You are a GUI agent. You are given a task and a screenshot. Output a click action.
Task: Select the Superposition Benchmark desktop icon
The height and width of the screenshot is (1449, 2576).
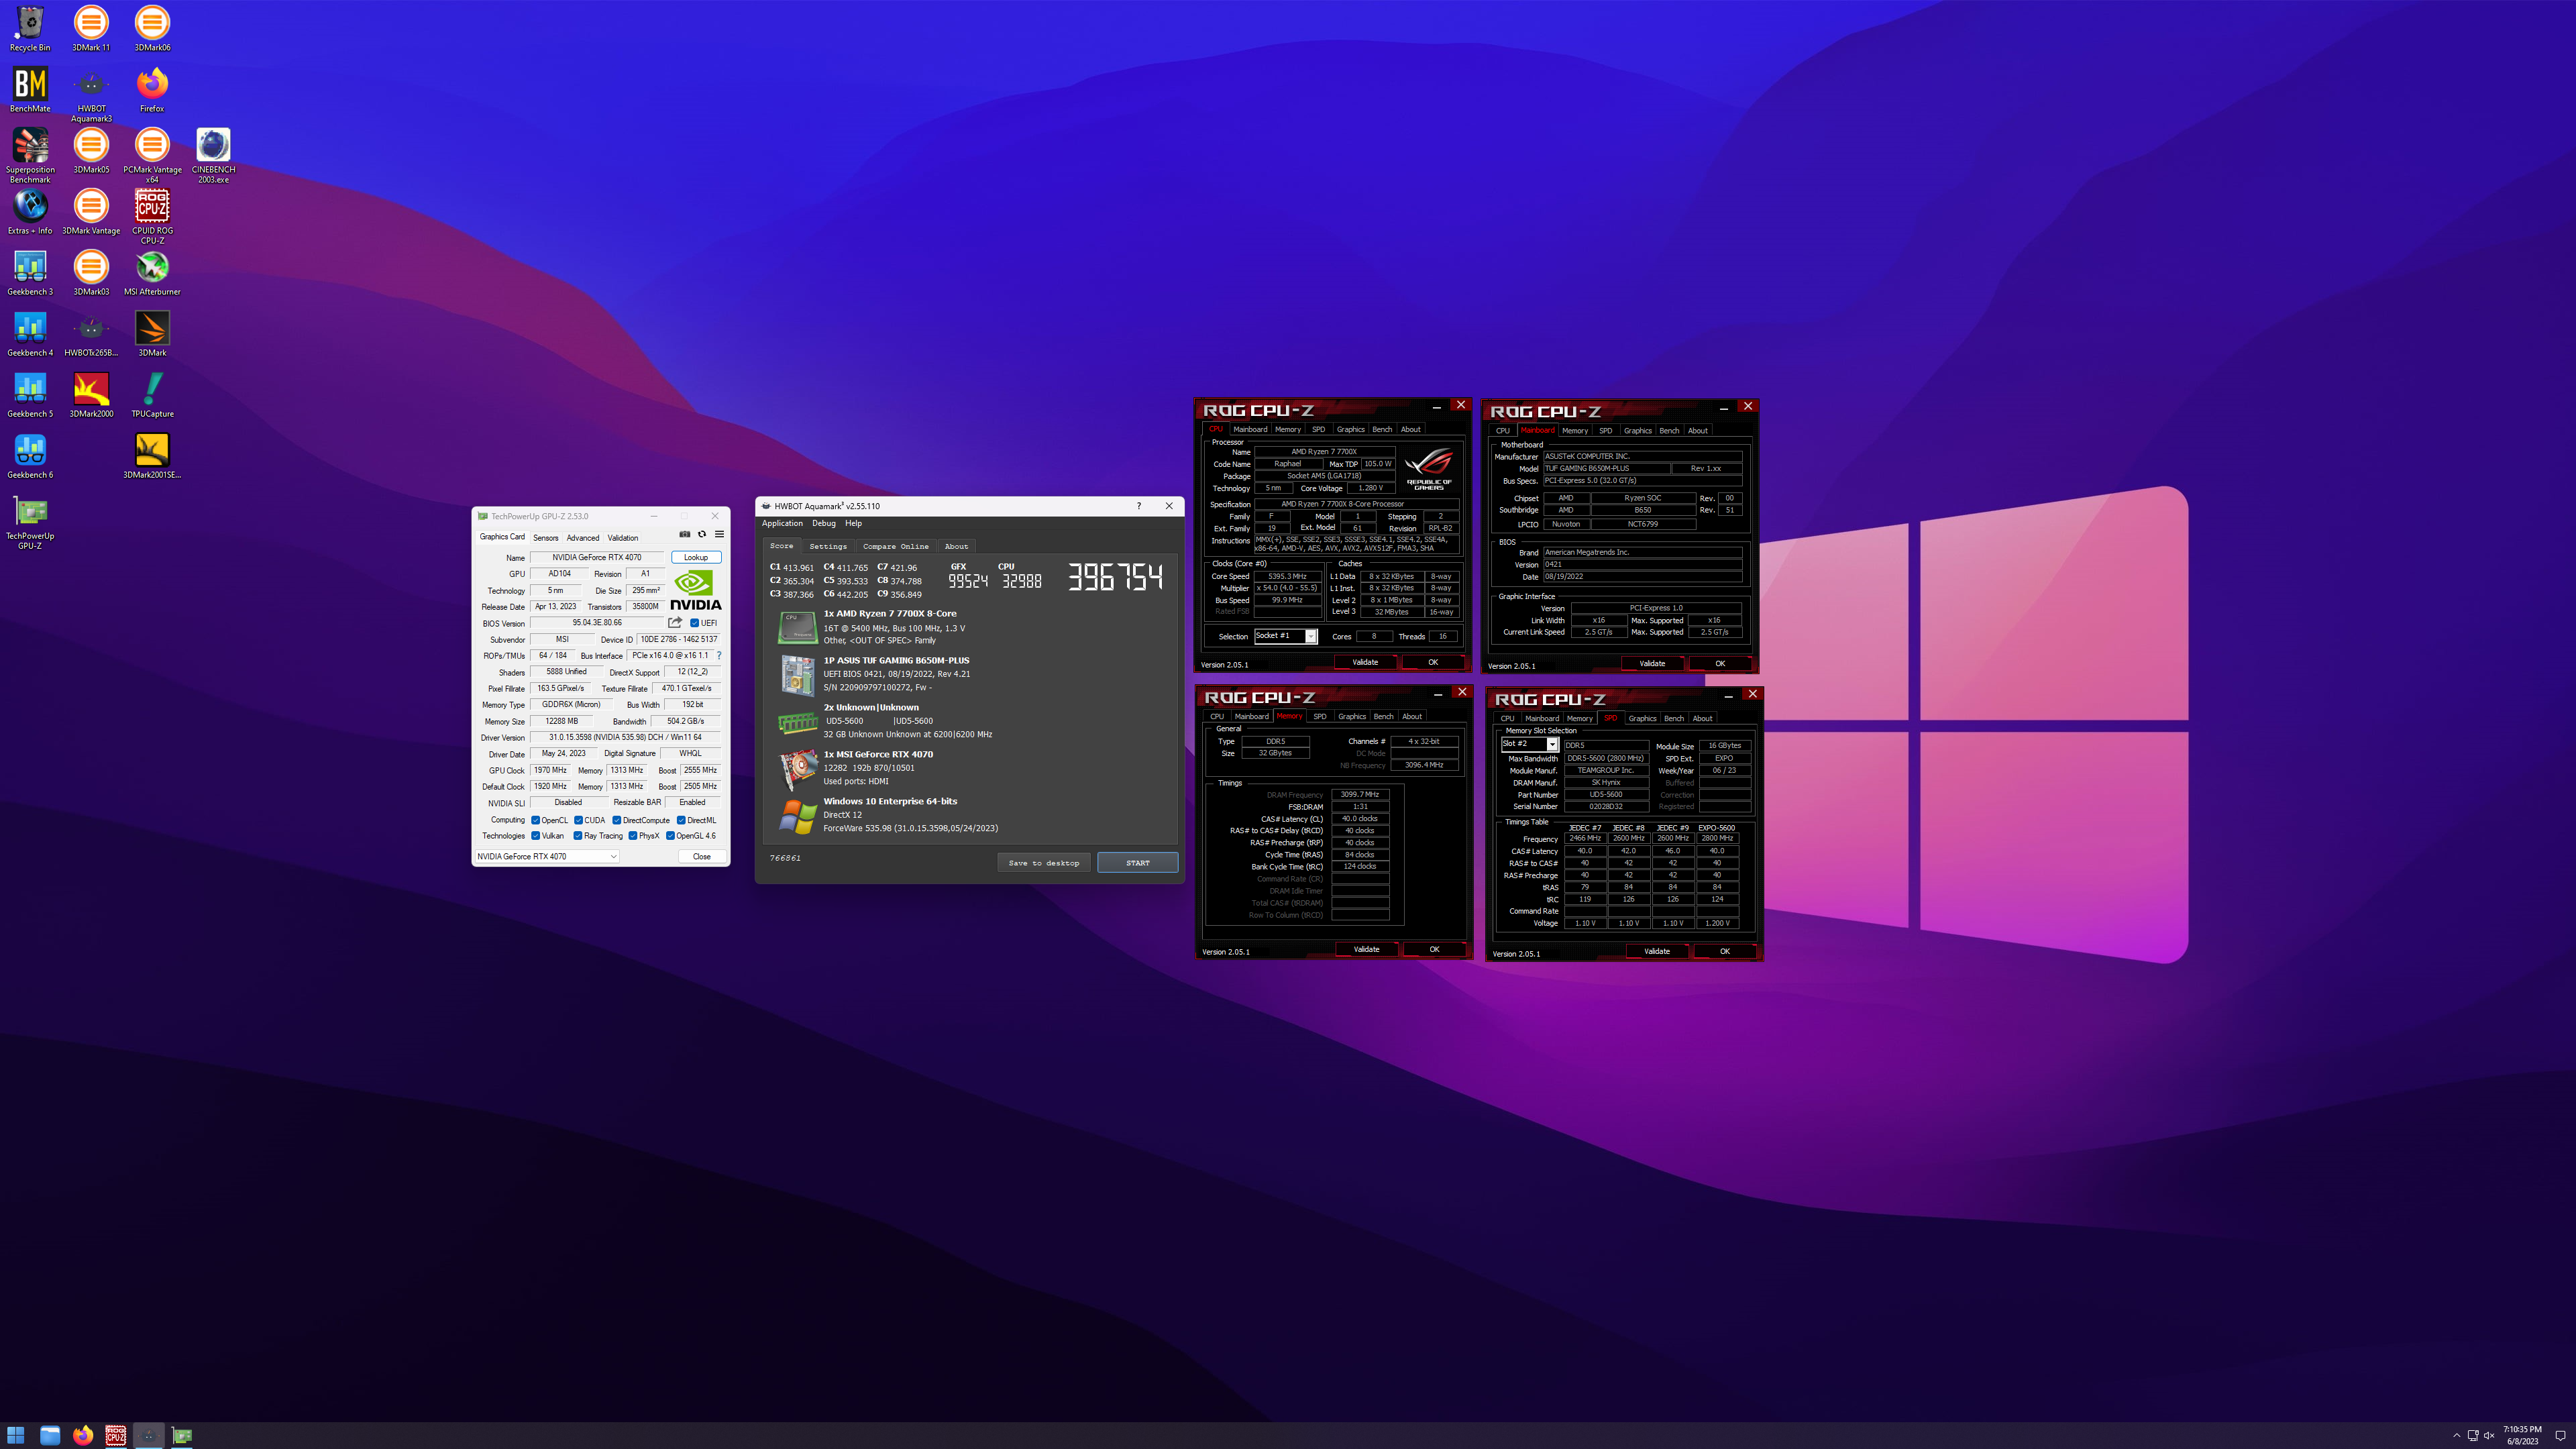click(30, 156)
